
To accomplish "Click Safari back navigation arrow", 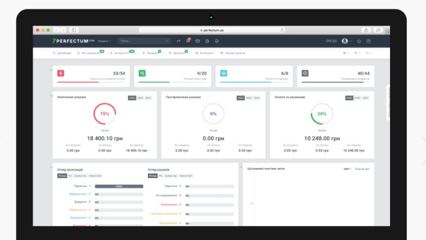I will pos(56,30).
